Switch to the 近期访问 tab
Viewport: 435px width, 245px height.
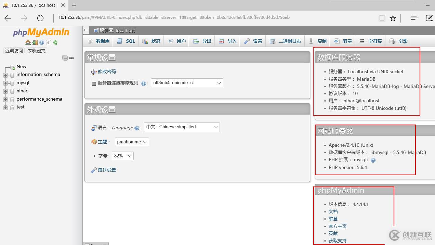pyautogui.click(x=14, y=50)
